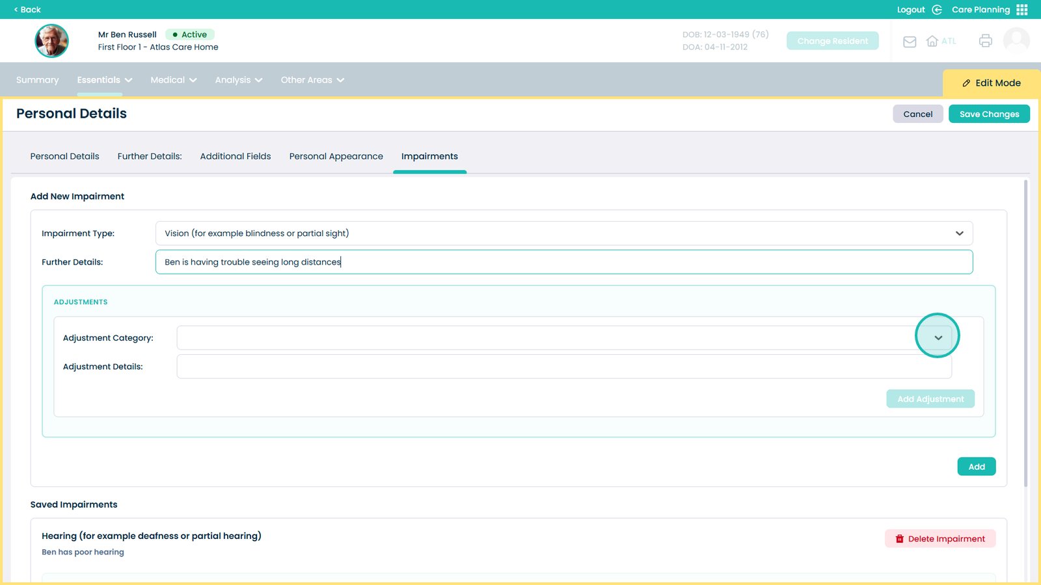Click the Logout arrow icon

pos(937,10)
